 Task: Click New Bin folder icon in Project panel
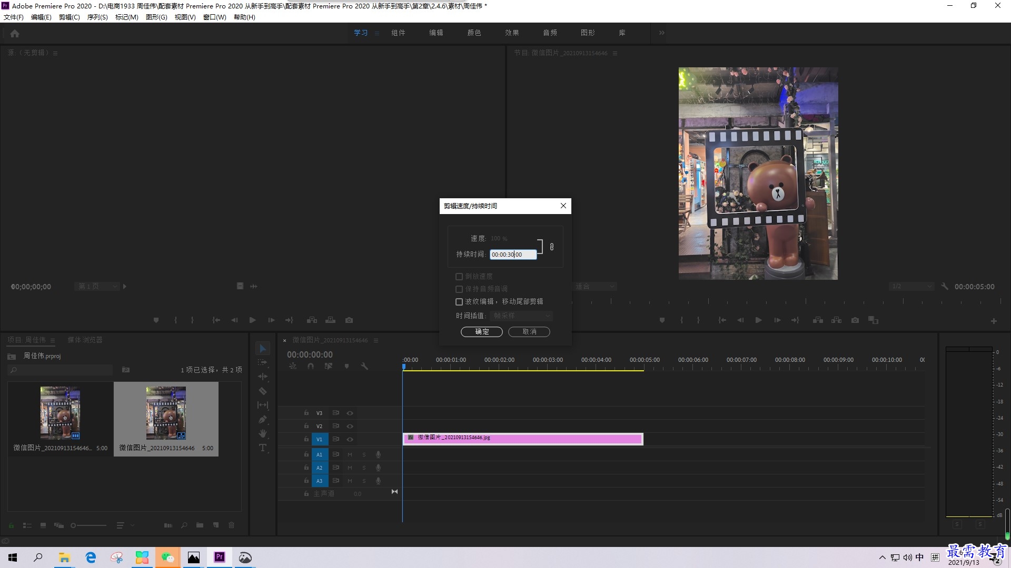(x=200, y=525)
